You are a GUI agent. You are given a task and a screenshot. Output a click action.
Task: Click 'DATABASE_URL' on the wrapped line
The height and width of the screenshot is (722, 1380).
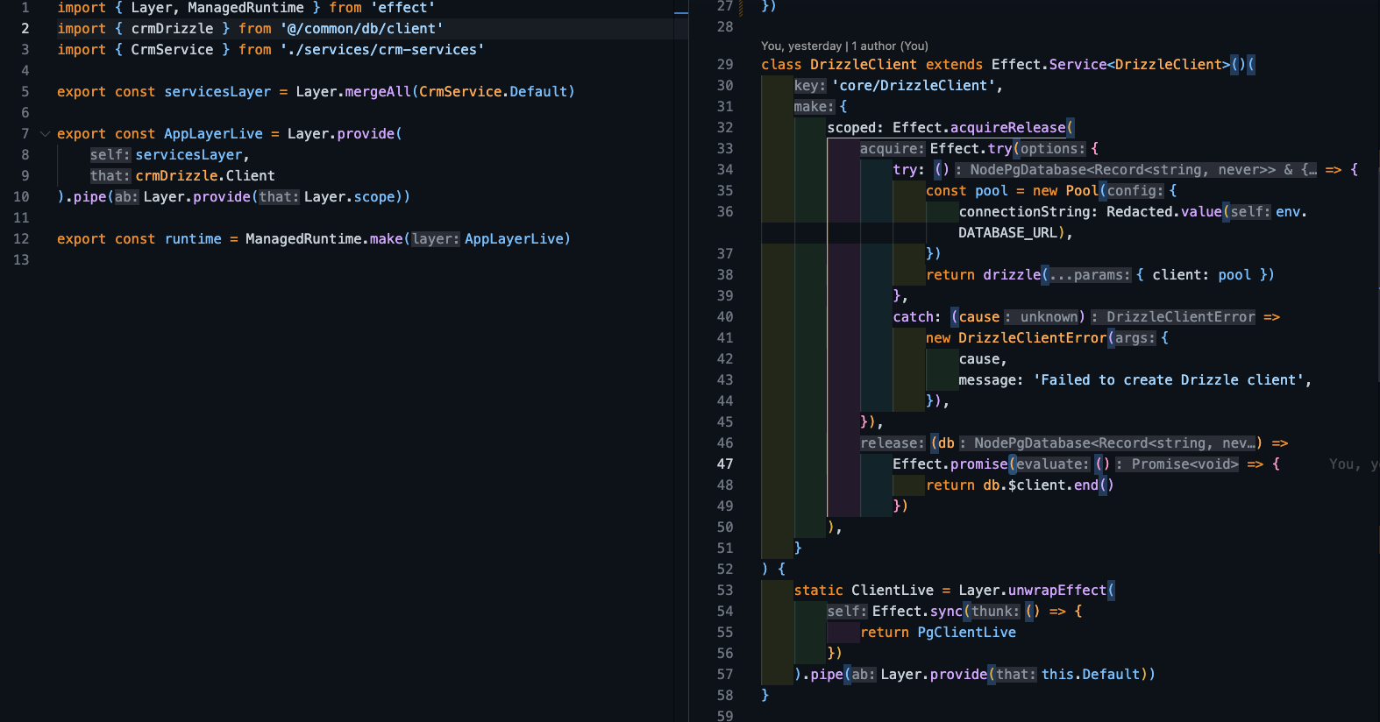pos(1007,233)
